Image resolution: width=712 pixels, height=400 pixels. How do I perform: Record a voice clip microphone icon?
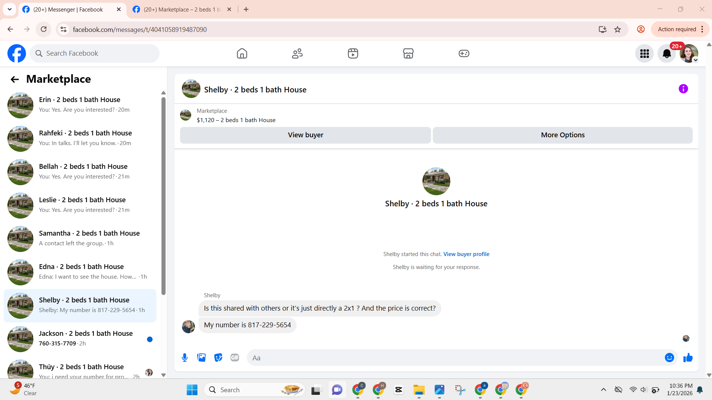pyautogui.click(x=184, y=358)
